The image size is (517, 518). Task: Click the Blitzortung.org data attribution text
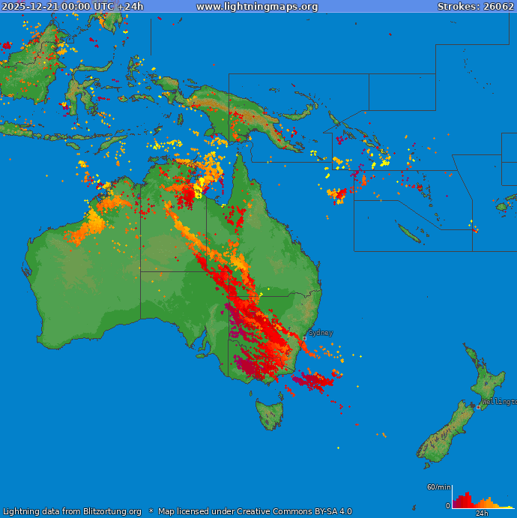tap(72, 511)
